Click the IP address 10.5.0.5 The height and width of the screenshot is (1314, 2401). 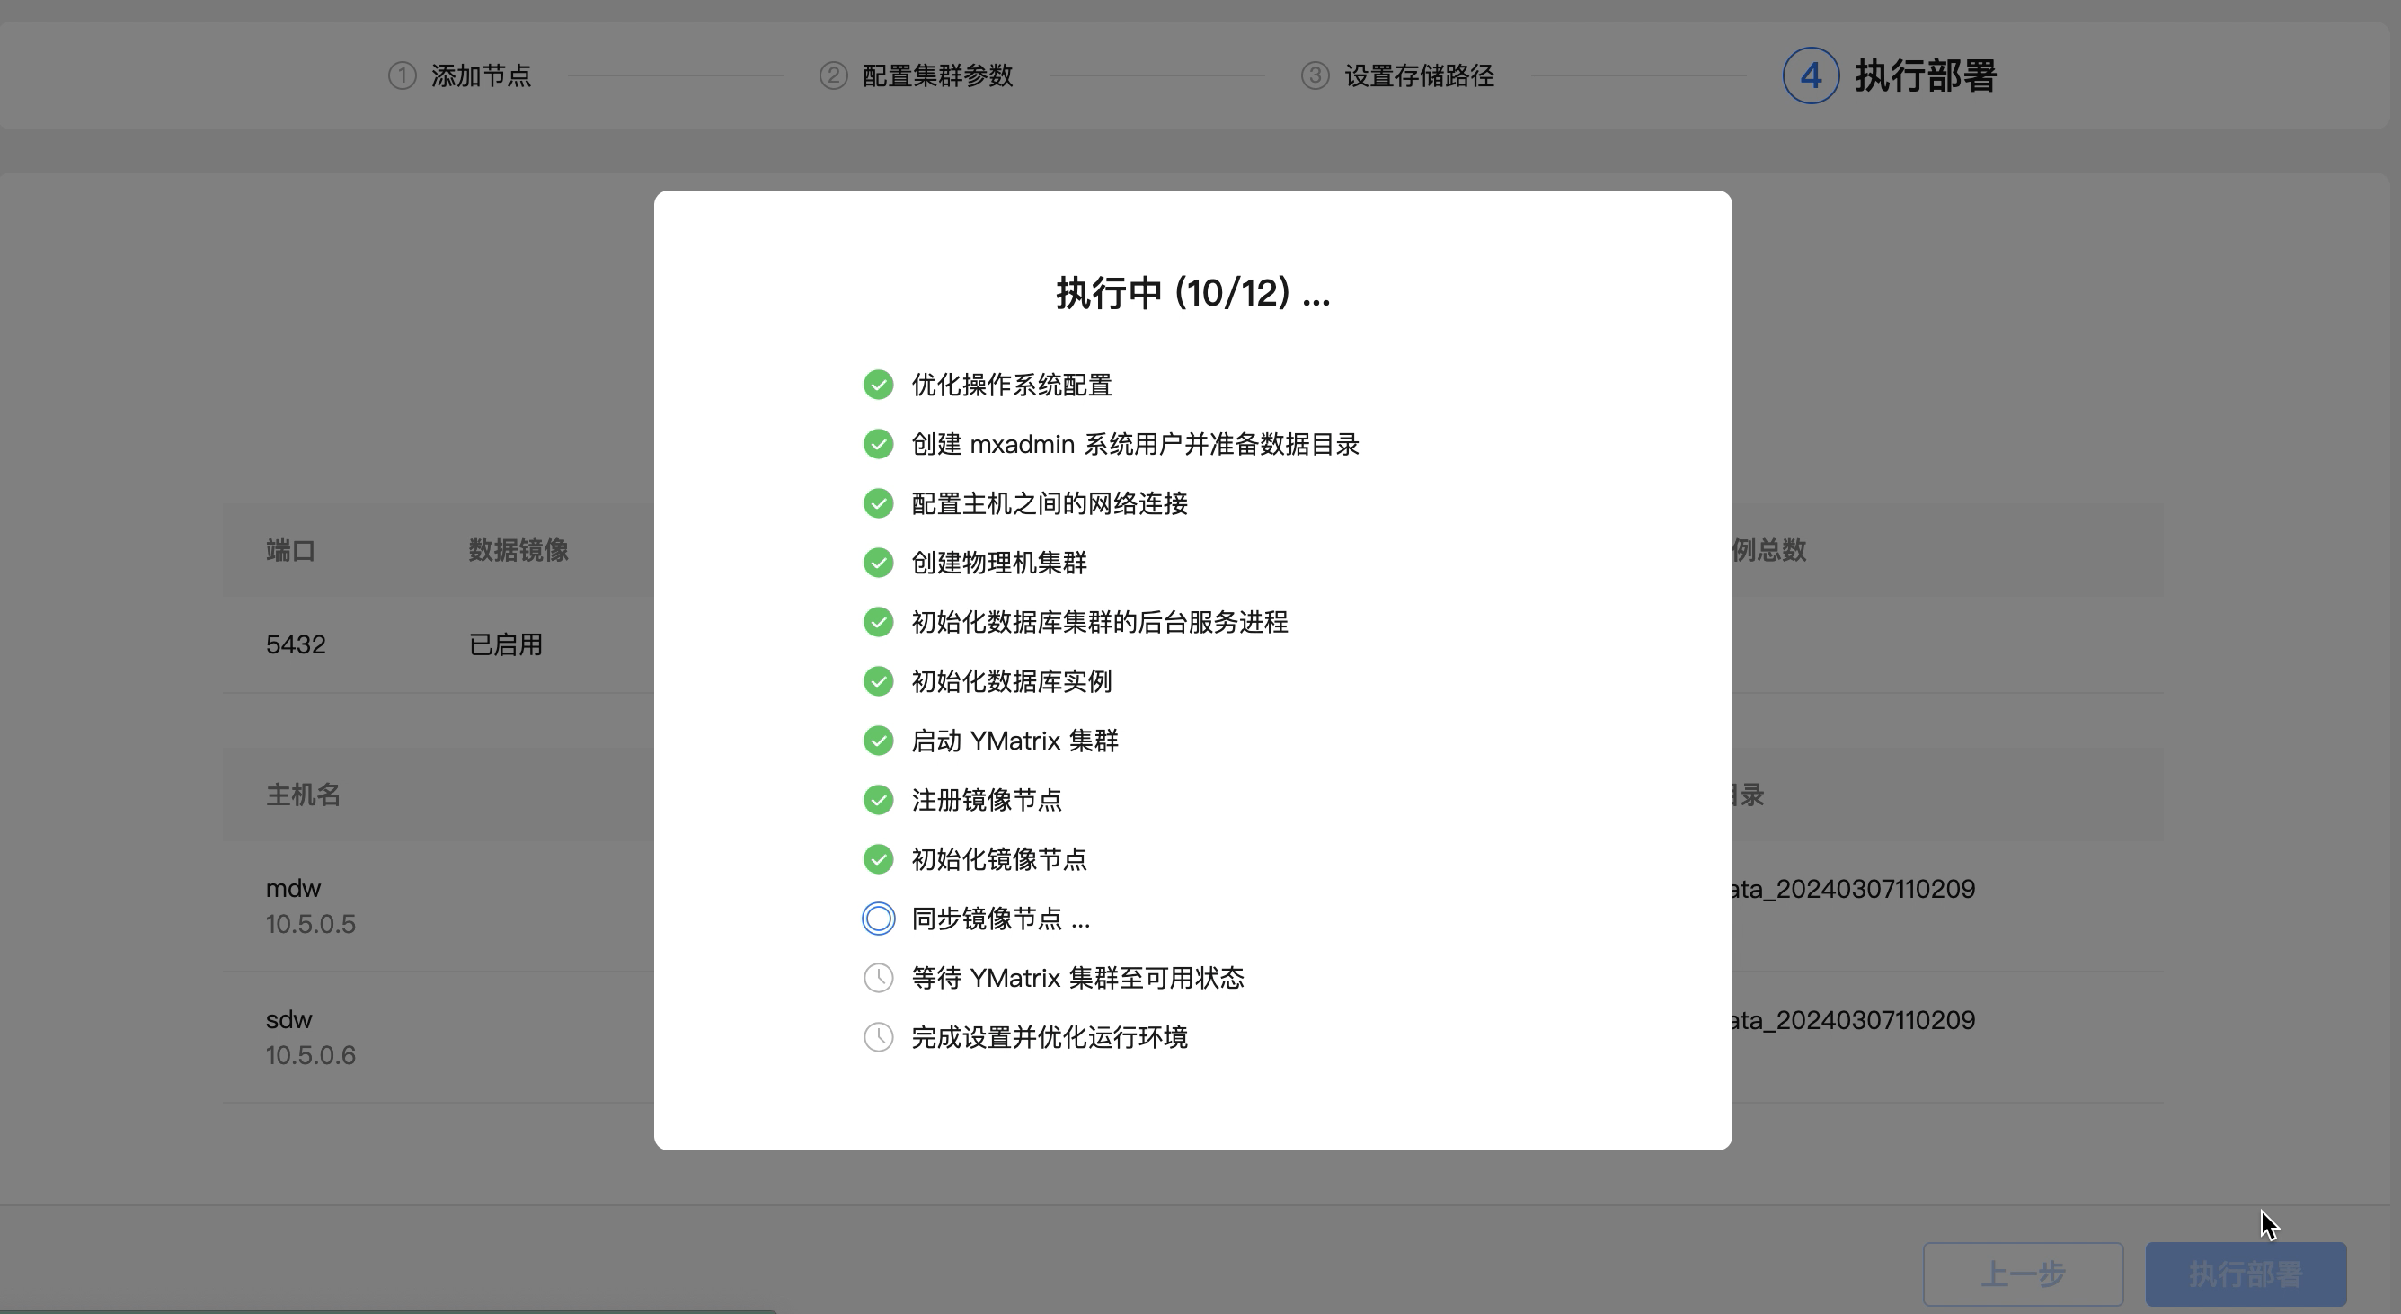pos(310,924)
